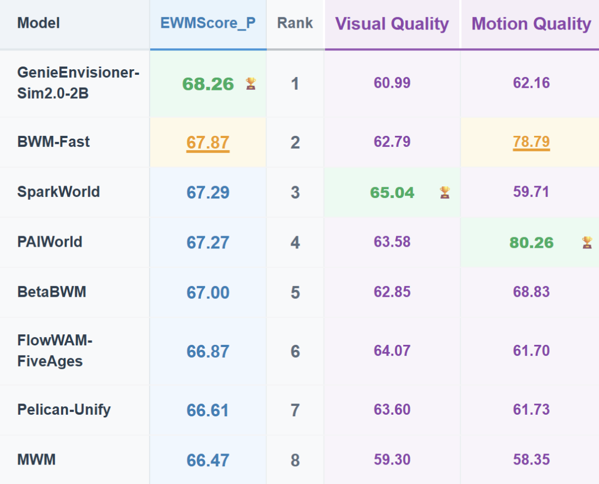Image resolution: width=599 pixels, height=484 pixels.
Task: Click MWM's motion quality value 58.35
Action: [531, 460]
